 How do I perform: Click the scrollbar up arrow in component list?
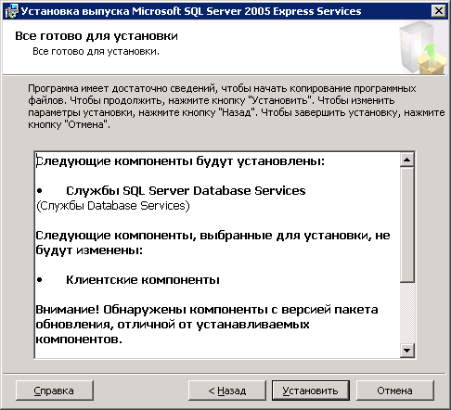pos(406,160)
